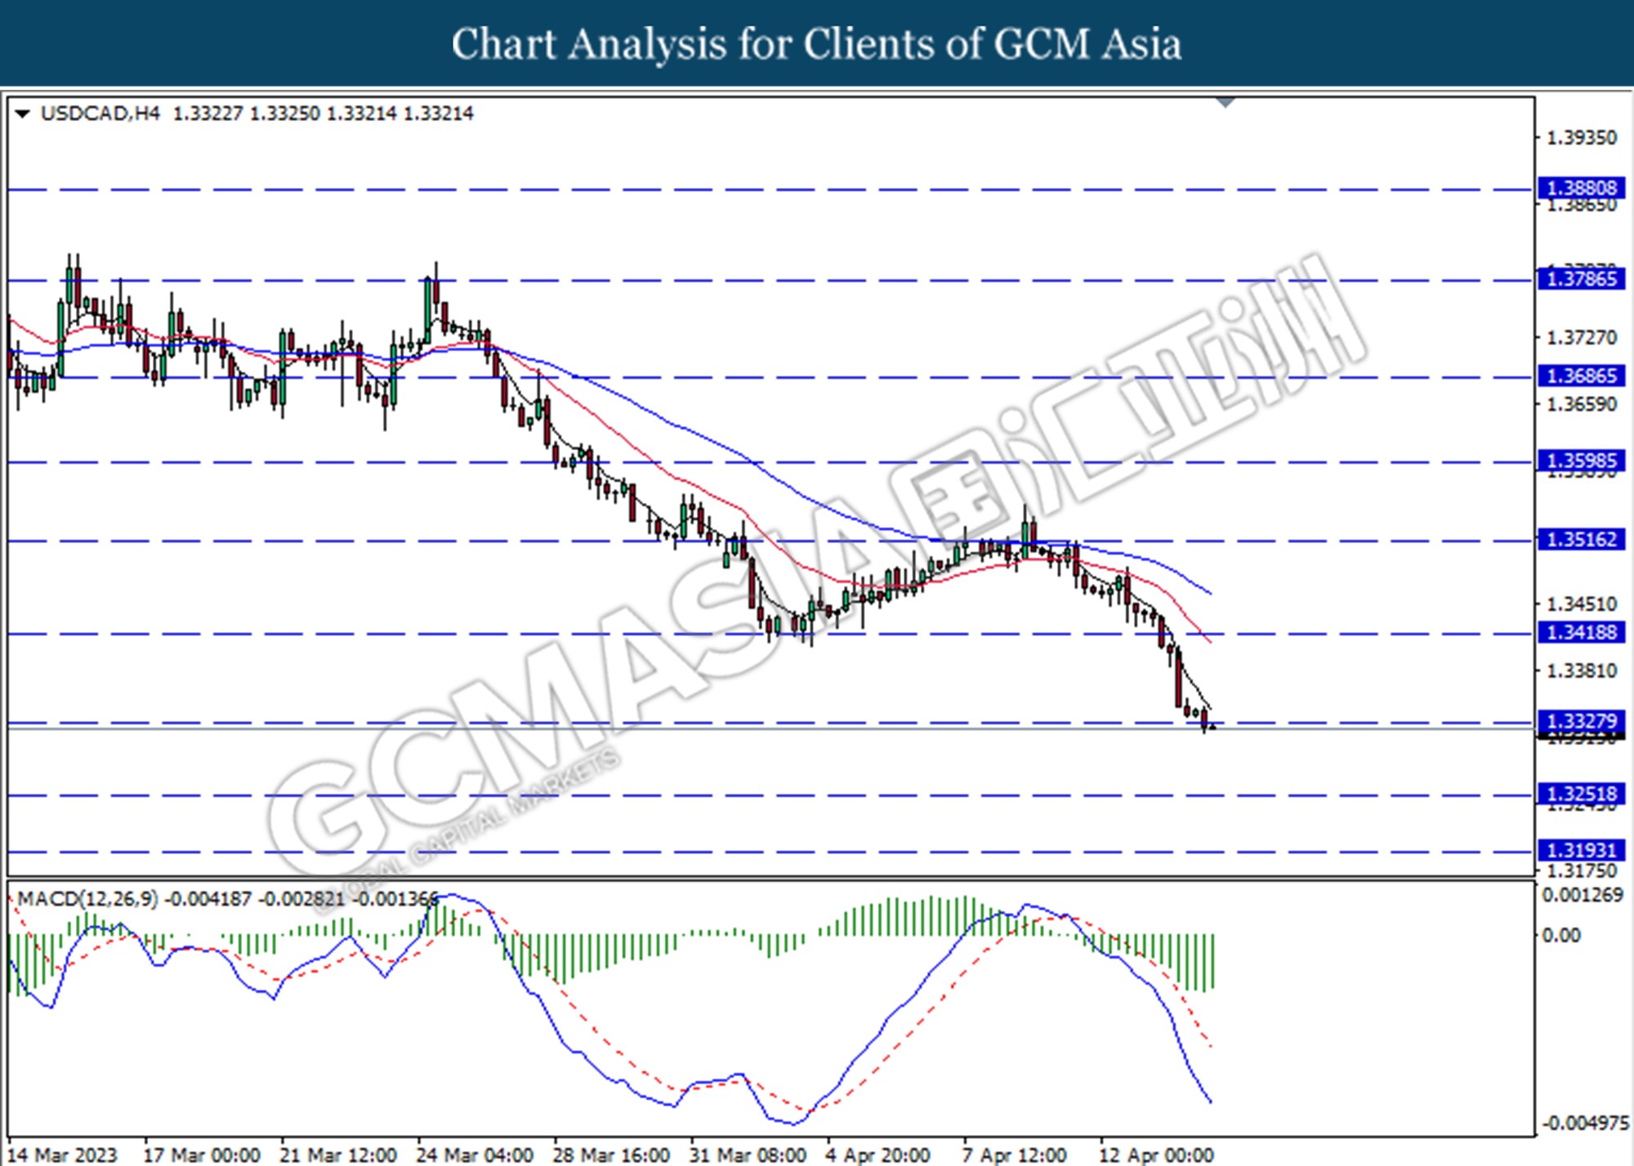Select the 1.38808 price level label

point(1582,188)
